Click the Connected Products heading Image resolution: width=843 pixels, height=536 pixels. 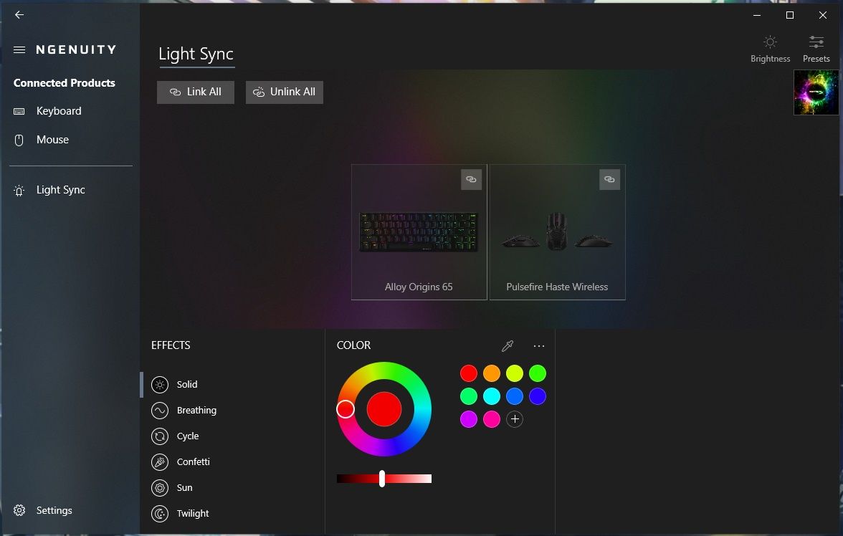click(64, 83)
